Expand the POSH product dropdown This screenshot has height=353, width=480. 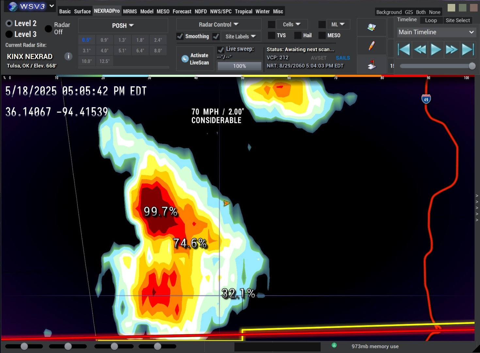click(123, 25)
